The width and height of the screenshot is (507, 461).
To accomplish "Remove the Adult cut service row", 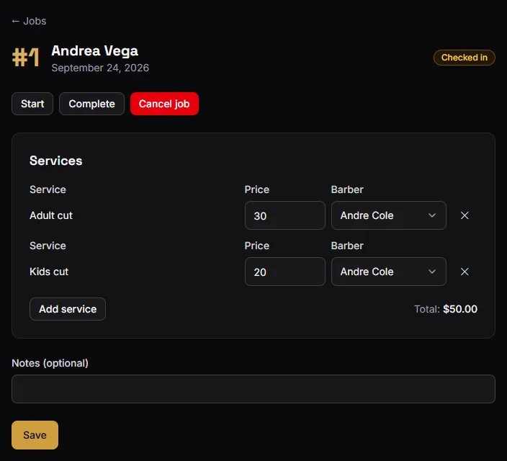I will (x=465, y=215).
